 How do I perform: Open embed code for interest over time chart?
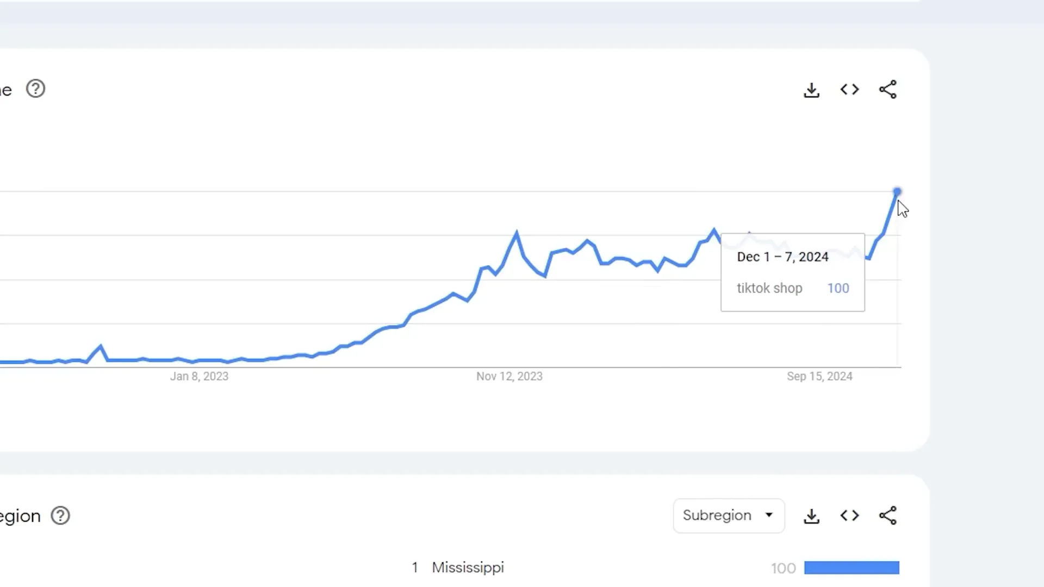point(849,90)
